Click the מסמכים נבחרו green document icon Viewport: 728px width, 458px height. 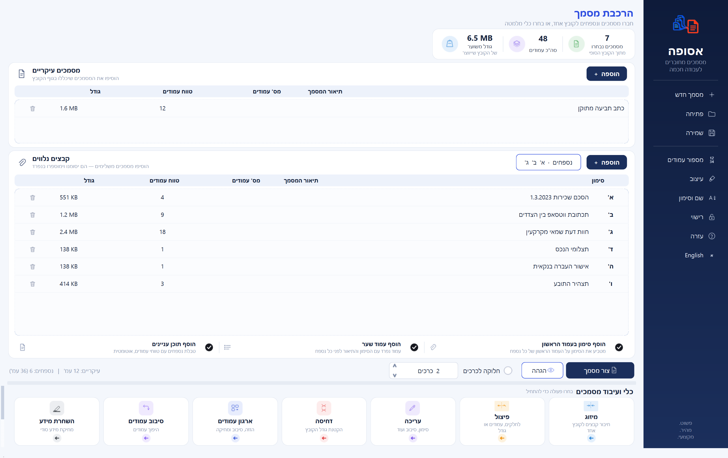coord(576,44)
